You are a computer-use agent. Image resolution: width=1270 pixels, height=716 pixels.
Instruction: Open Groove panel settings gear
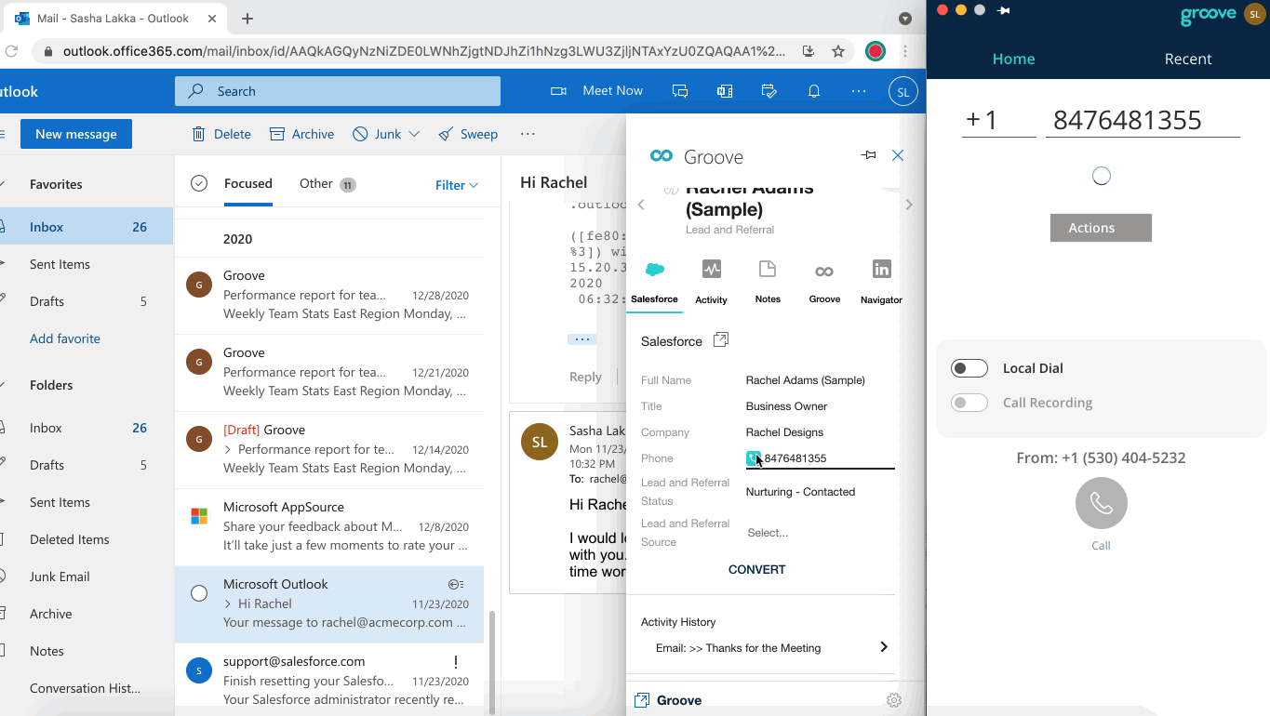point(894,700)
